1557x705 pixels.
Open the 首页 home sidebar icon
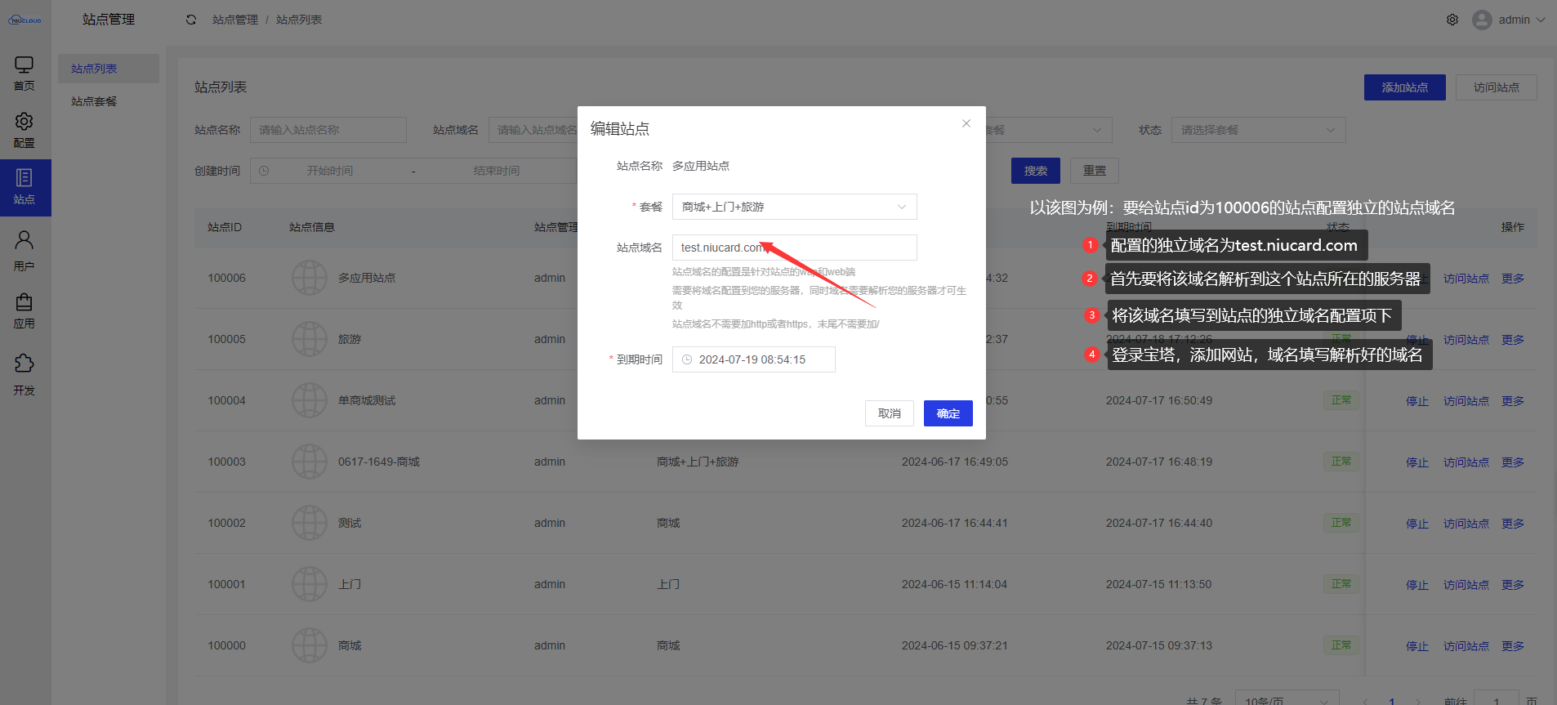(x=25, y=74)
